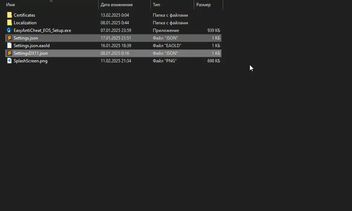The width and height of the screenshot is (352, 211).
Task: Click date 13.02.2025 0:04 of Certificates
Action: tap(115, 15)
